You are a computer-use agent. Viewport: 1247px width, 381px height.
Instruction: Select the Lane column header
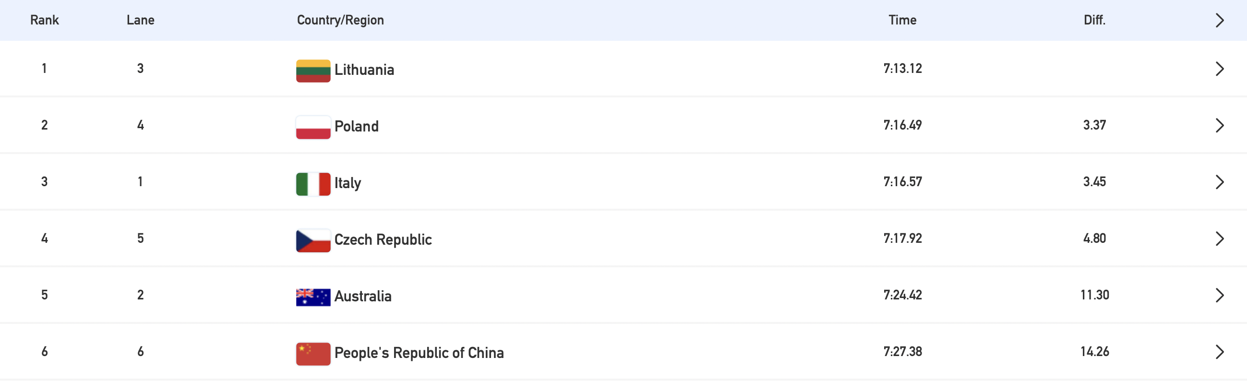pyautogui.click(x=140, y=20)
